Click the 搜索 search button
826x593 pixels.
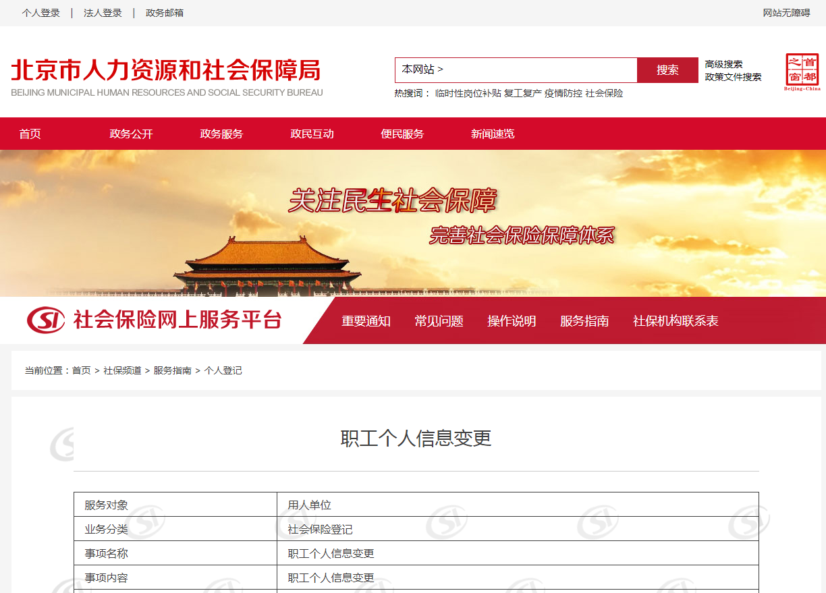667,70
